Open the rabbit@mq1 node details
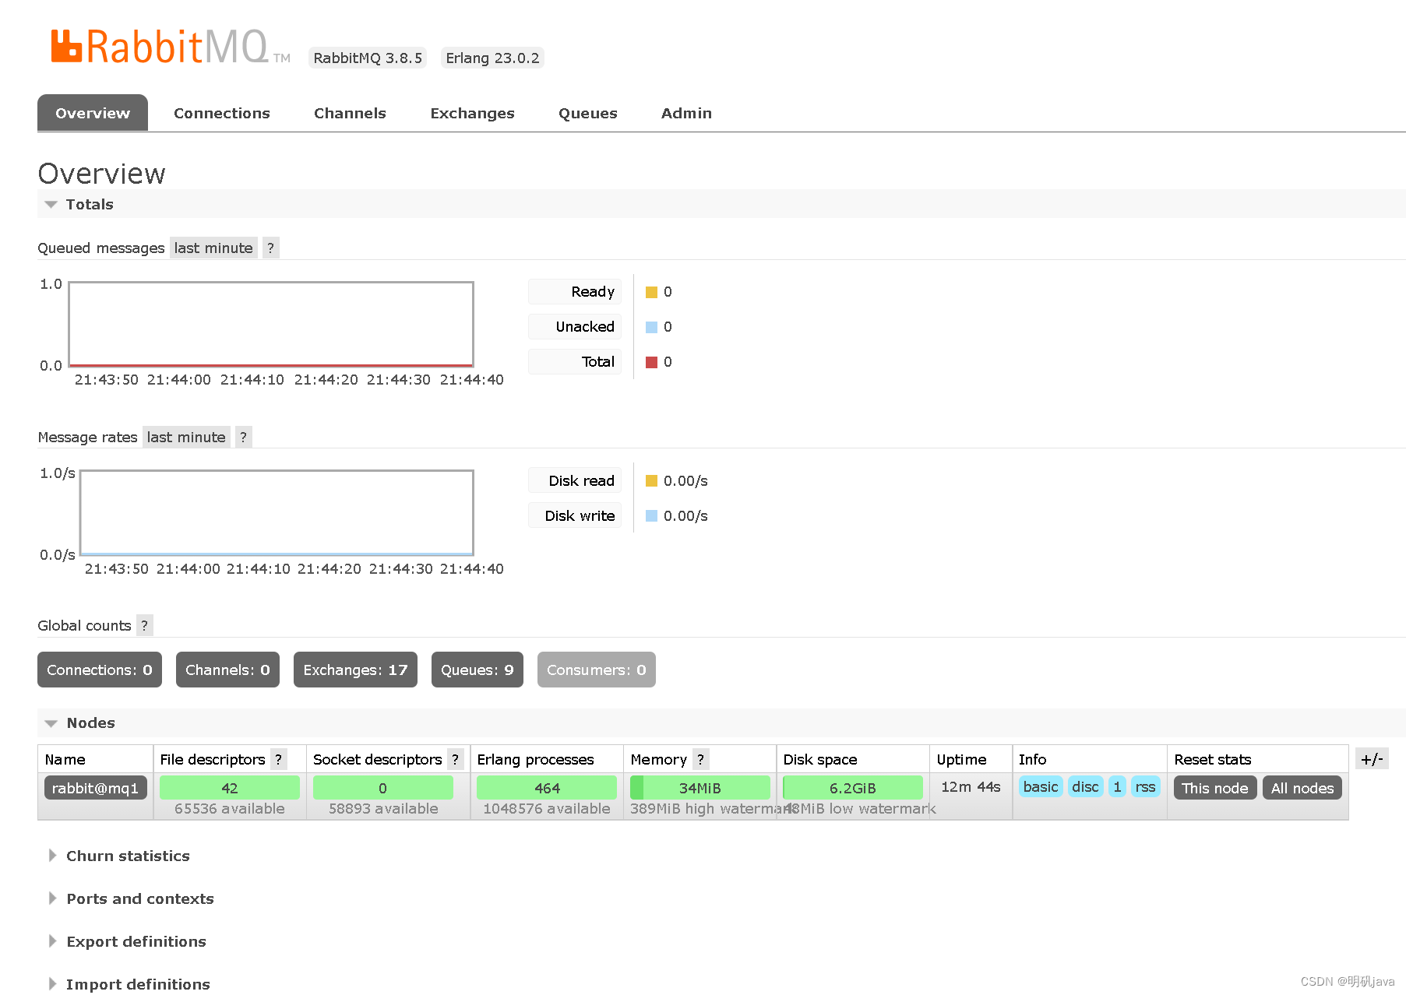Viewport: 1406px width, 995px height. (95, 787)
